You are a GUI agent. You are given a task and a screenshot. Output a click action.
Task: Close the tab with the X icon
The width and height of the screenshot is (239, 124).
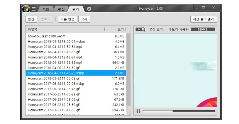click(x=89, y=9)
